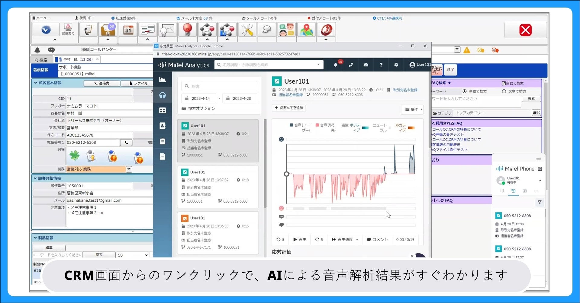Image resolution: width=580 pixels, height=303 pixels.
Task: Open the help question mark in MiiTel header
Action: pyautogui.click(x=381, y=65)
